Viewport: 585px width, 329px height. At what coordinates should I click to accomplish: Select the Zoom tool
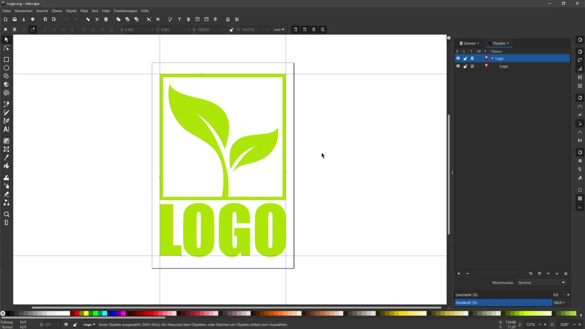click(6, 214)
